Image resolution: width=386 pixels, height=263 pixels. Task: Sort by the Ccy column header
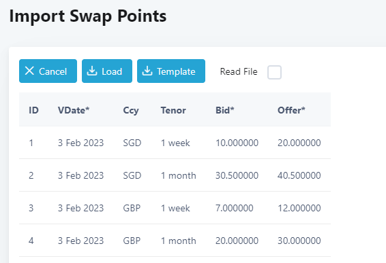point(131,111)
